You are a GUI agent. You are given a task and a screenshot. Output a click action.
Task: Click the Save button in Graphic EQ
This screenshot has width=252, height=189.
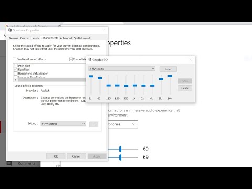tap(185, 81)
